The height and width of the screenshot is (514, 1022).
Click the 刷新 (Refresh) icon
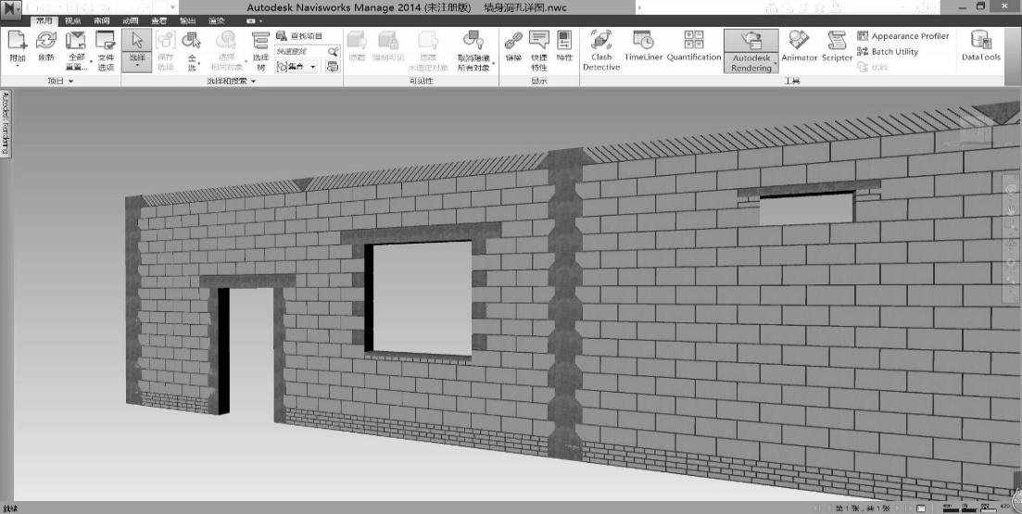coord(45,41)
